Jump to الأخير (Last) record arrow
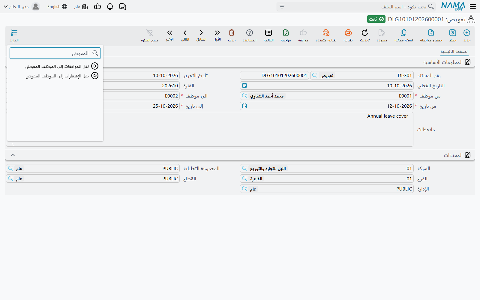The height and width of the screenshot is (300, 480). point(170,33)
